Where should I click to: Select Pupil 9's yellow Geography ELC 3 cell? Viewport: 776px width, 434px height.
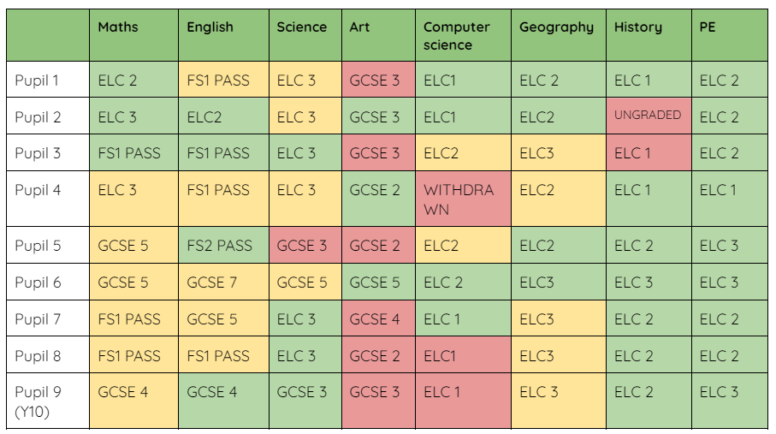(x=539, y=392)
